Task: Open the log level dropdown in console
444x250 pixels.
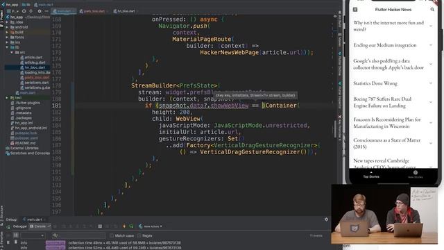Action: (33, 235)
